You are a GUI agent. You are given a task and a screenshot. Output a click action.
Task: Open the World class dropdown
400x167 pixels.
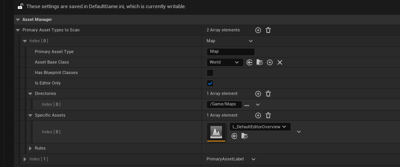click(x=225, y=62)
